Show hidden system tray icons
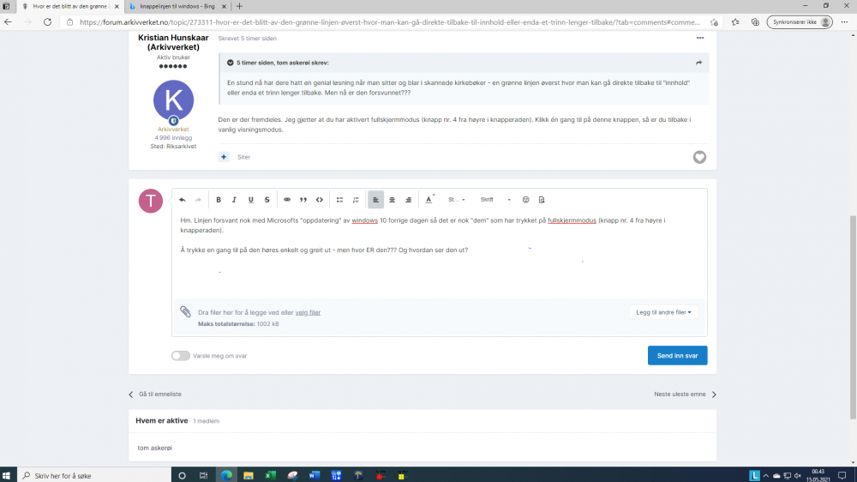 point(765,475)
